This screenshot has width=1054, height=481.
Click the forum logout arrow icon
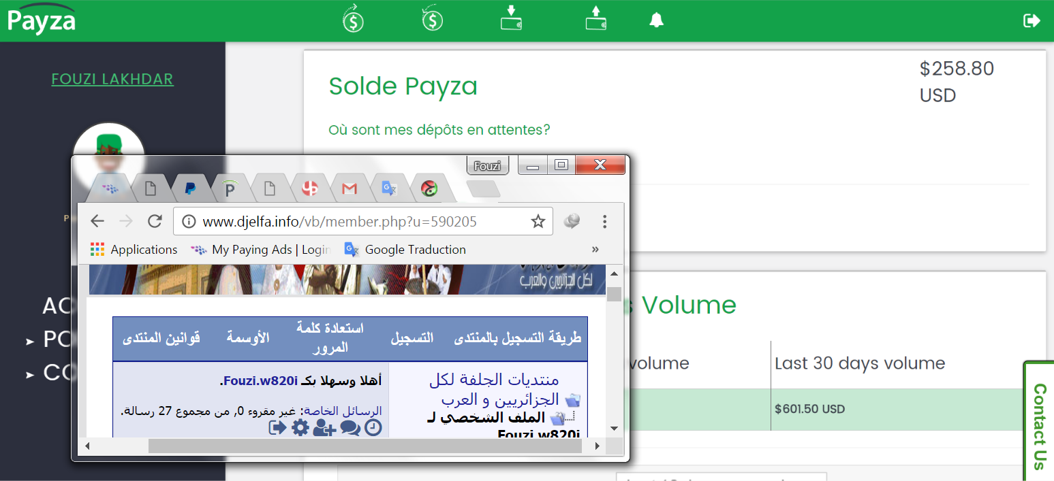277,428
